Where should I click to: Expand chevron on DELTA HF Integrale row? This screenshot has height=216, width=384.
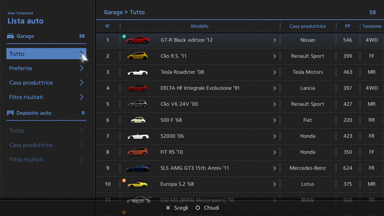(275, 88)
